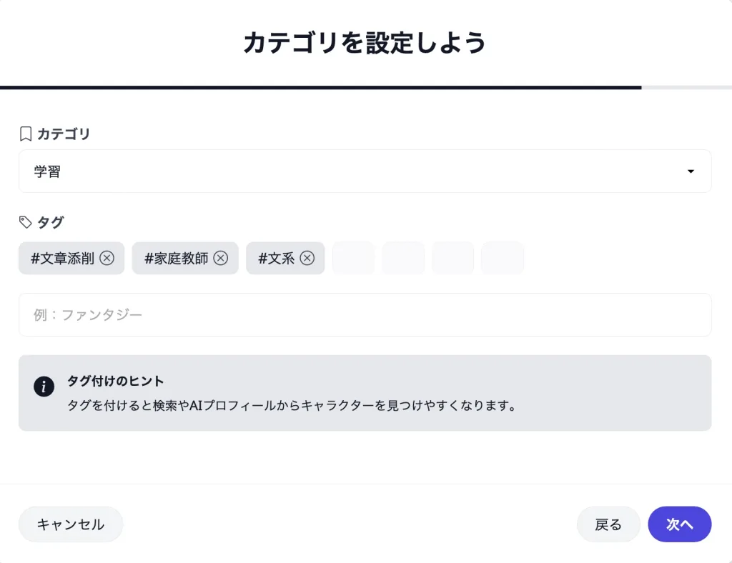Viewport: 732px width, 563px height.
Task: Click the 次へ button
Action: click(680, 524)
